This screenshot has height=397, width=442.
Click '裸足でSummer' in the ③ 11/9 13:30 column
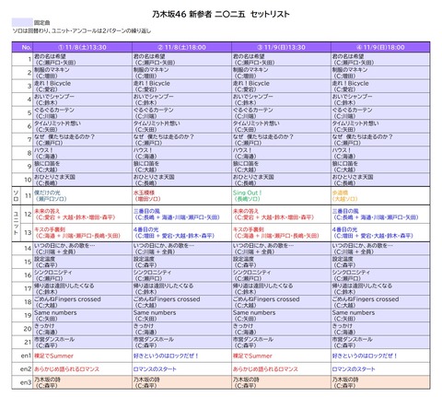click(x=252, y=356)
